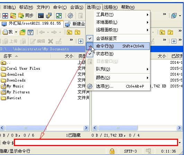Open the 远程(R) menu
184x155 pixels.
pyautogui.click(x=111, y=7)
